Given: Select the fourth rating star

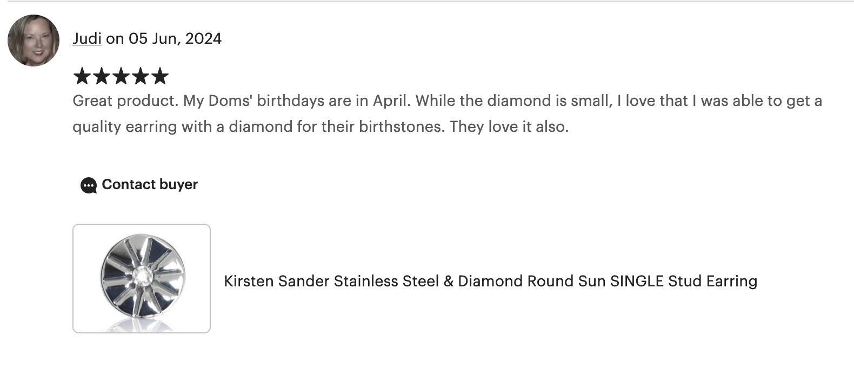Looking at the screenshot, I should pyautogui.click(x=140, y=76).
